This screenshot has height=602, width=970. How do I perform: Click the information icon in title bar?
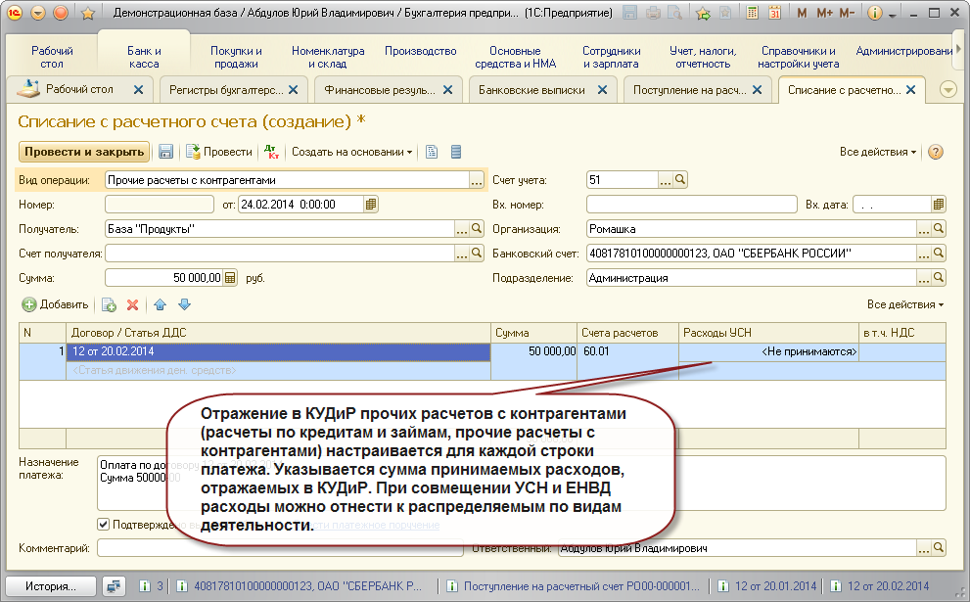point(875,13)
